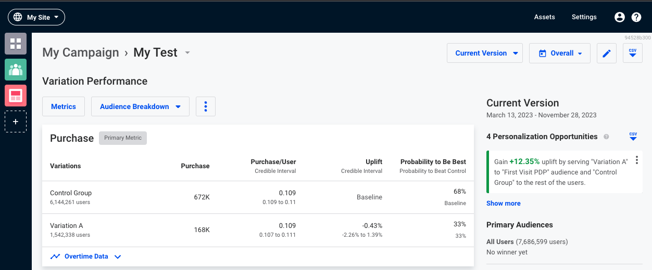Click info icon beside Personalization Opportunities
This screenshot has height=270, width=652.
coord(606,137)
